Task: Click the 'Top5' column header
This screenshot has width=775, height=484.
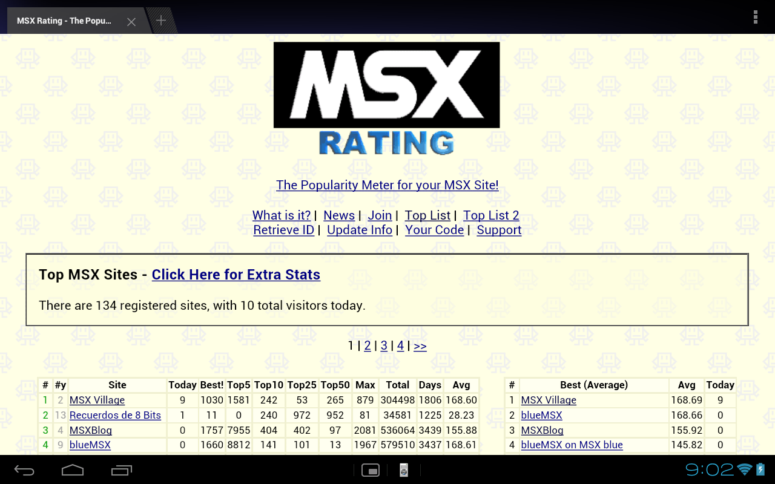Action: [239, 385]
